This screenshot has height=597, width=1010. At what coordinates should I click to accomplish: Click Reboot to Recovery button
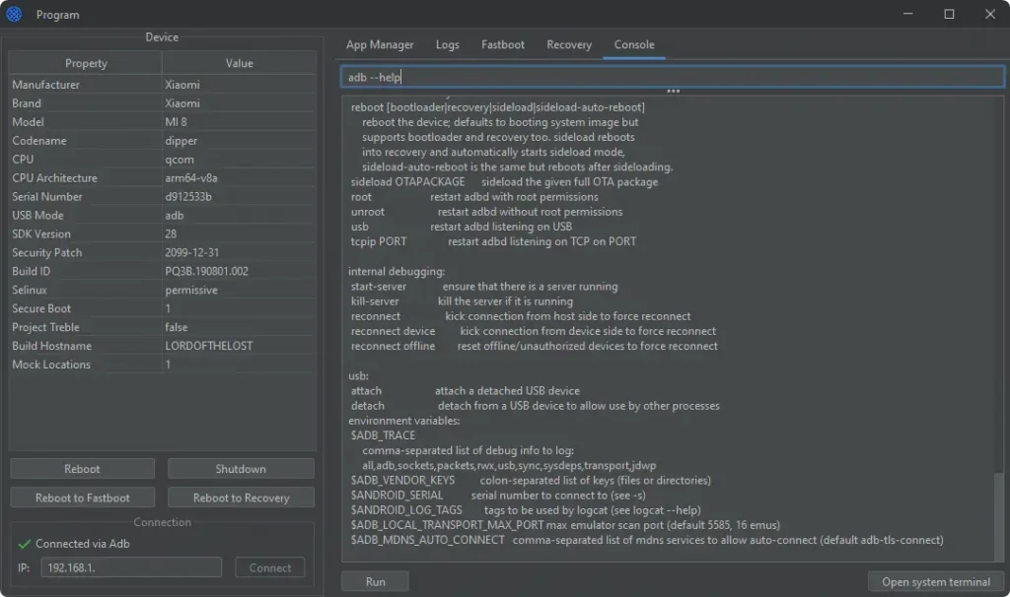tap(241, 497)
